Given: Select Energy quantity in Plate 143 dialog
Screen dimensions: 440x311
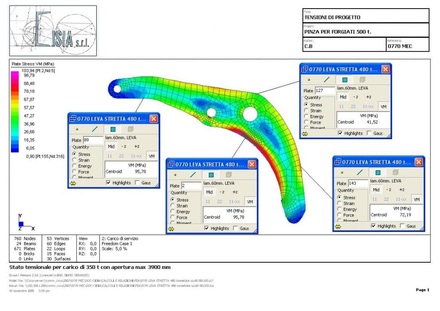Looking at the screenshot, I should click(x=340, y=209).
